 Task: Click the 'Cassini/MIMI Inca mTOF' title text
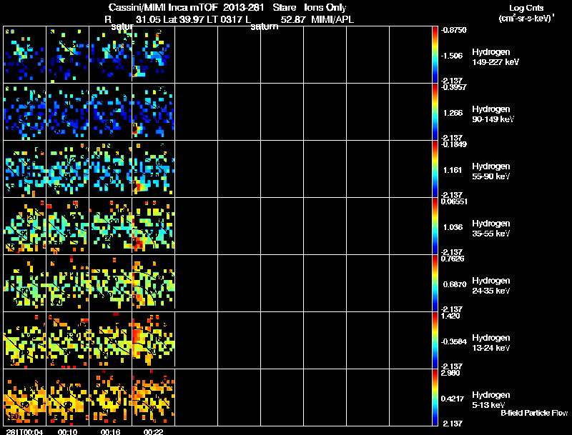point(163,8)
